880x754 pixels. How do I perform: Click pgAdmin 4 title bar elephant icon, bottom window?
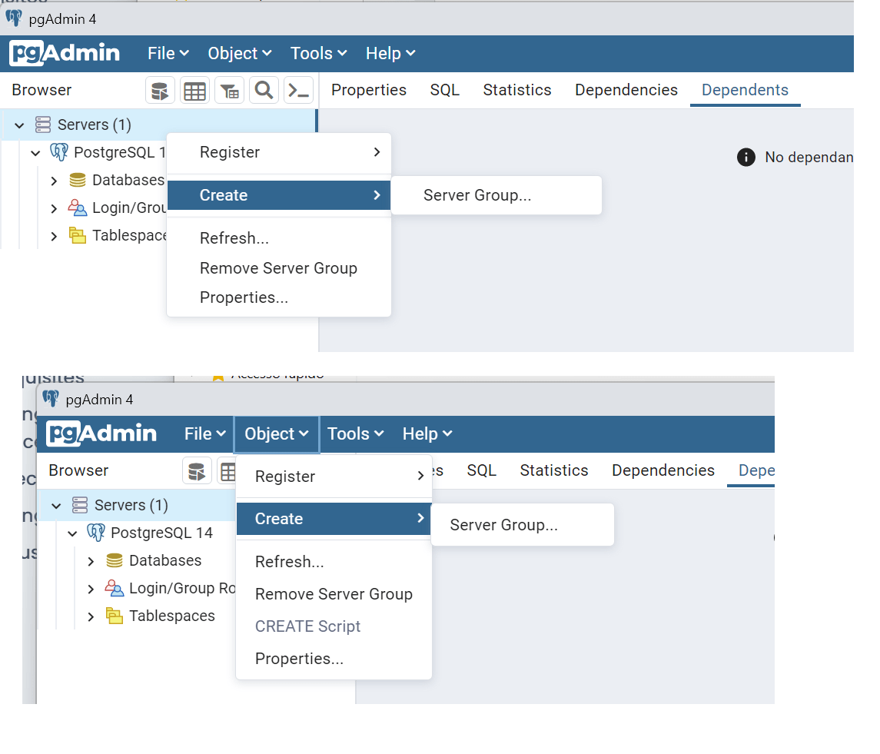click(x=51, y=399)
